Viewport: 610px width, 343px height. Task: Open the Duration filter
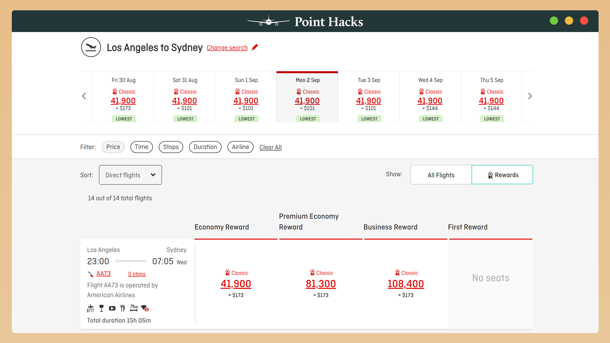205,147
